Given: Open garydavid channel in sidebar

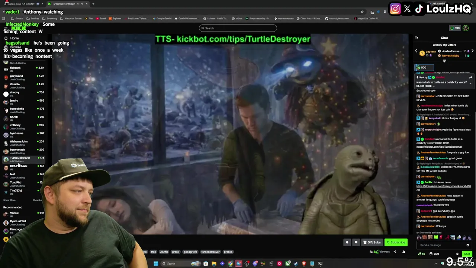Looking at the screenshot, I should tap(24, 77).
